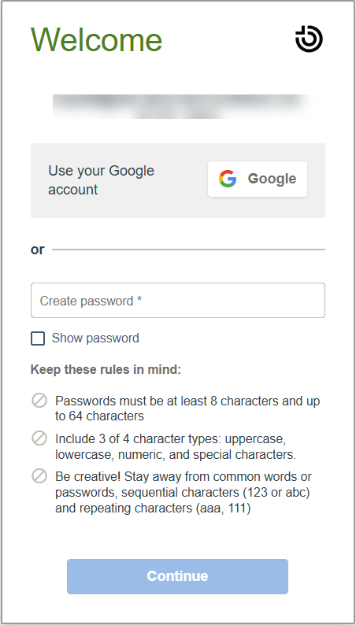Click the 3 of 4 character types rule text

[176, 446]
